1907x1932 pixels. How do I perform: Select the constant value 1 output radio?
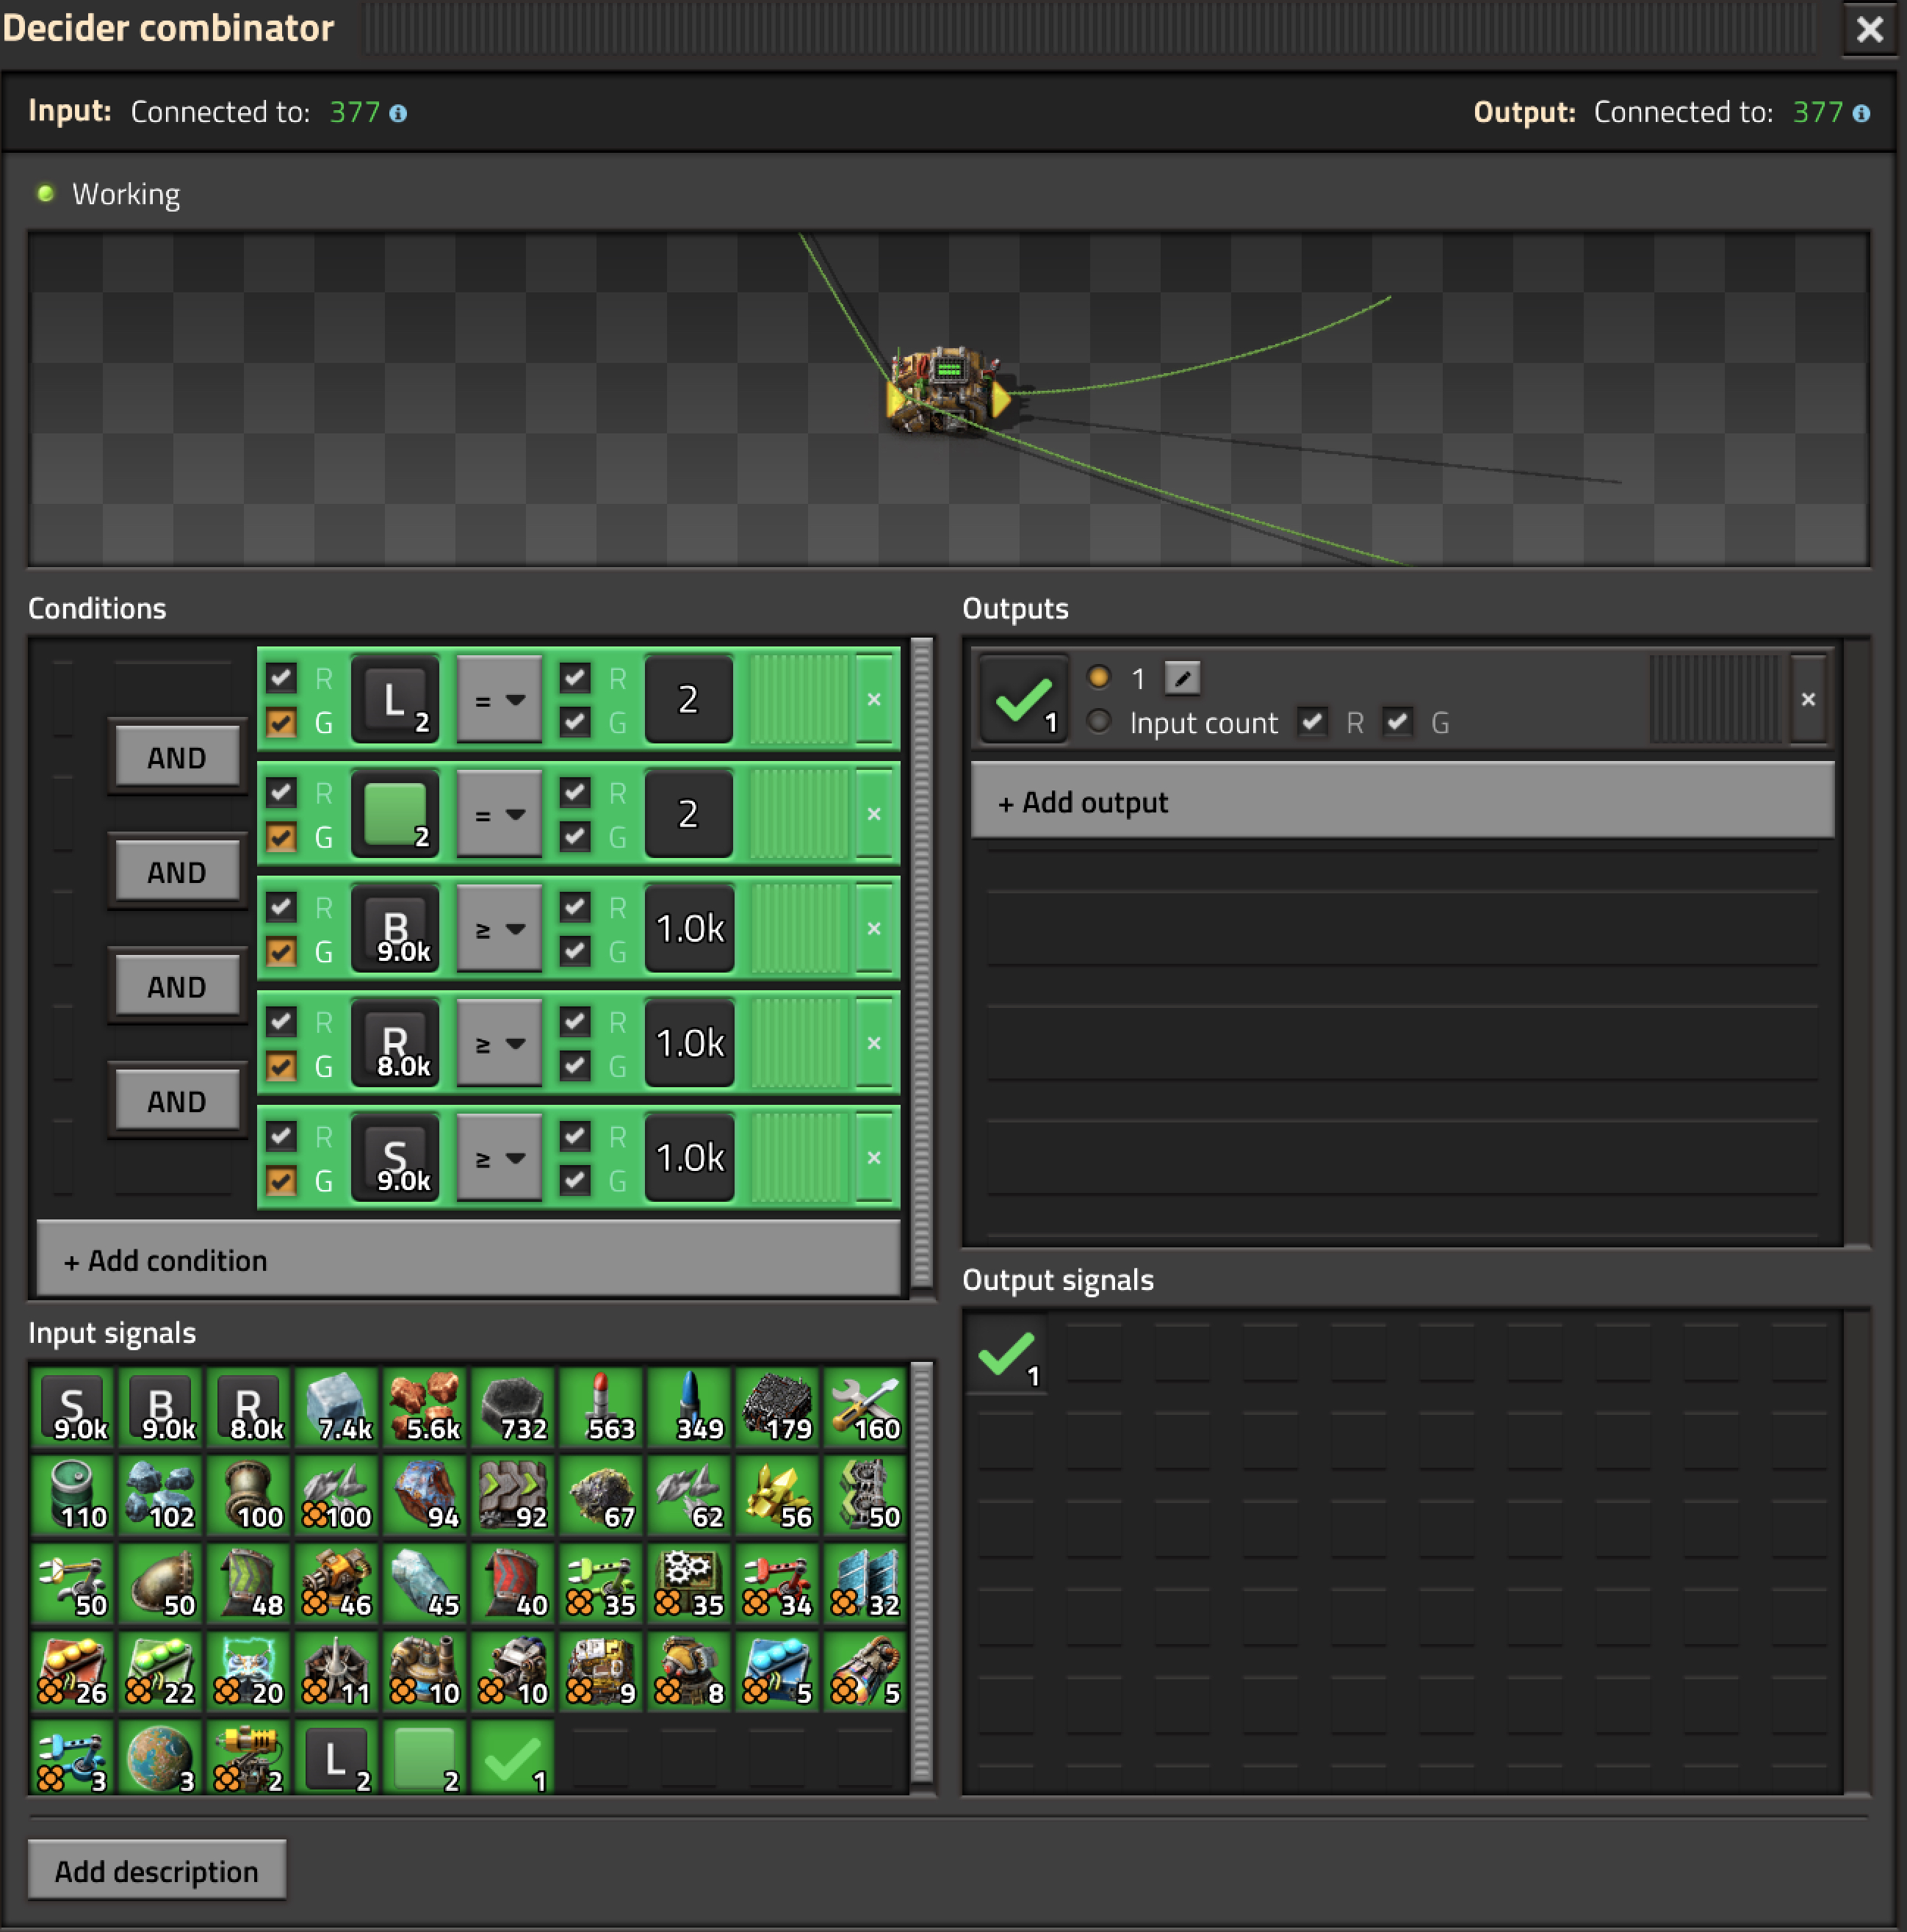(1099, 677)
